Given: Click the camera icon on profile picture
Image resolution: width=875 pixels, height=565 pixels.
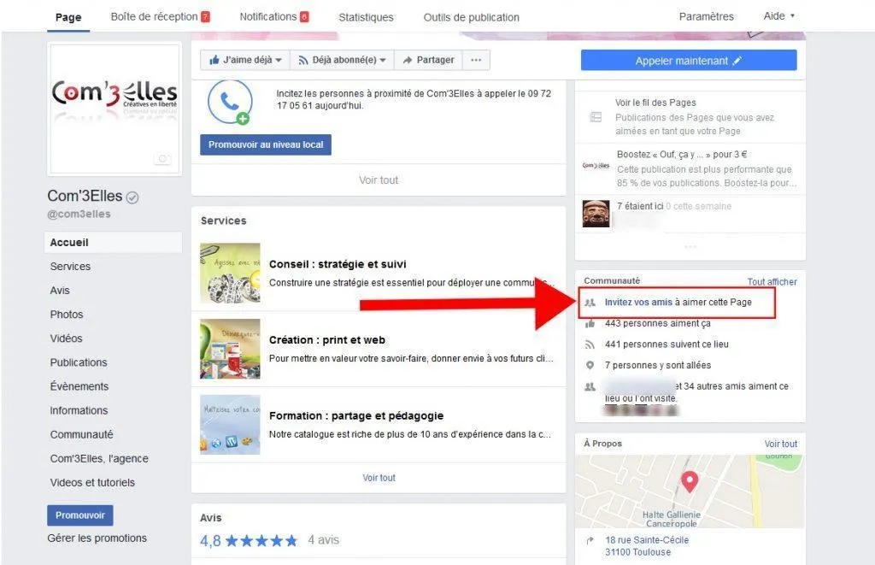Looking at the screenshot, I should point(162,159).
